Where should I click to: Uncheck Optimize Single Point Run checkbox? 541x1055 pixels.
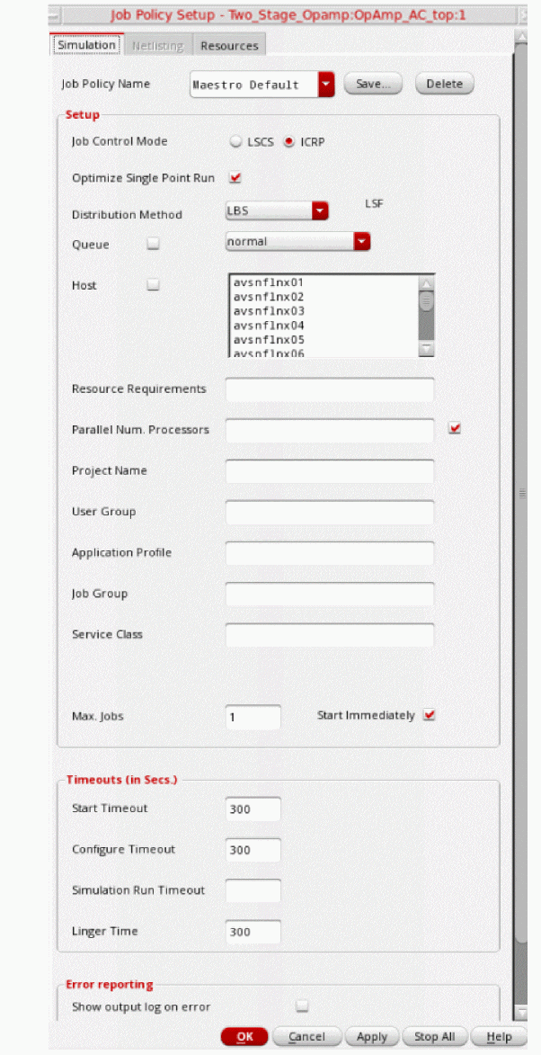click(235, 178)
